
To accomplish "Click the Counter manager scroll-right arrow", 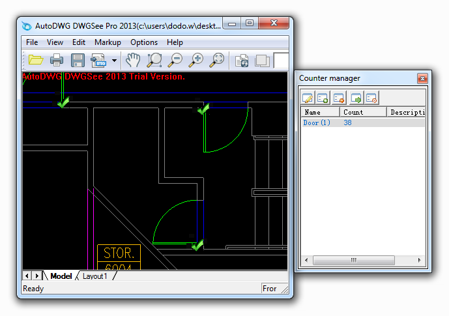I will (420, 260).
